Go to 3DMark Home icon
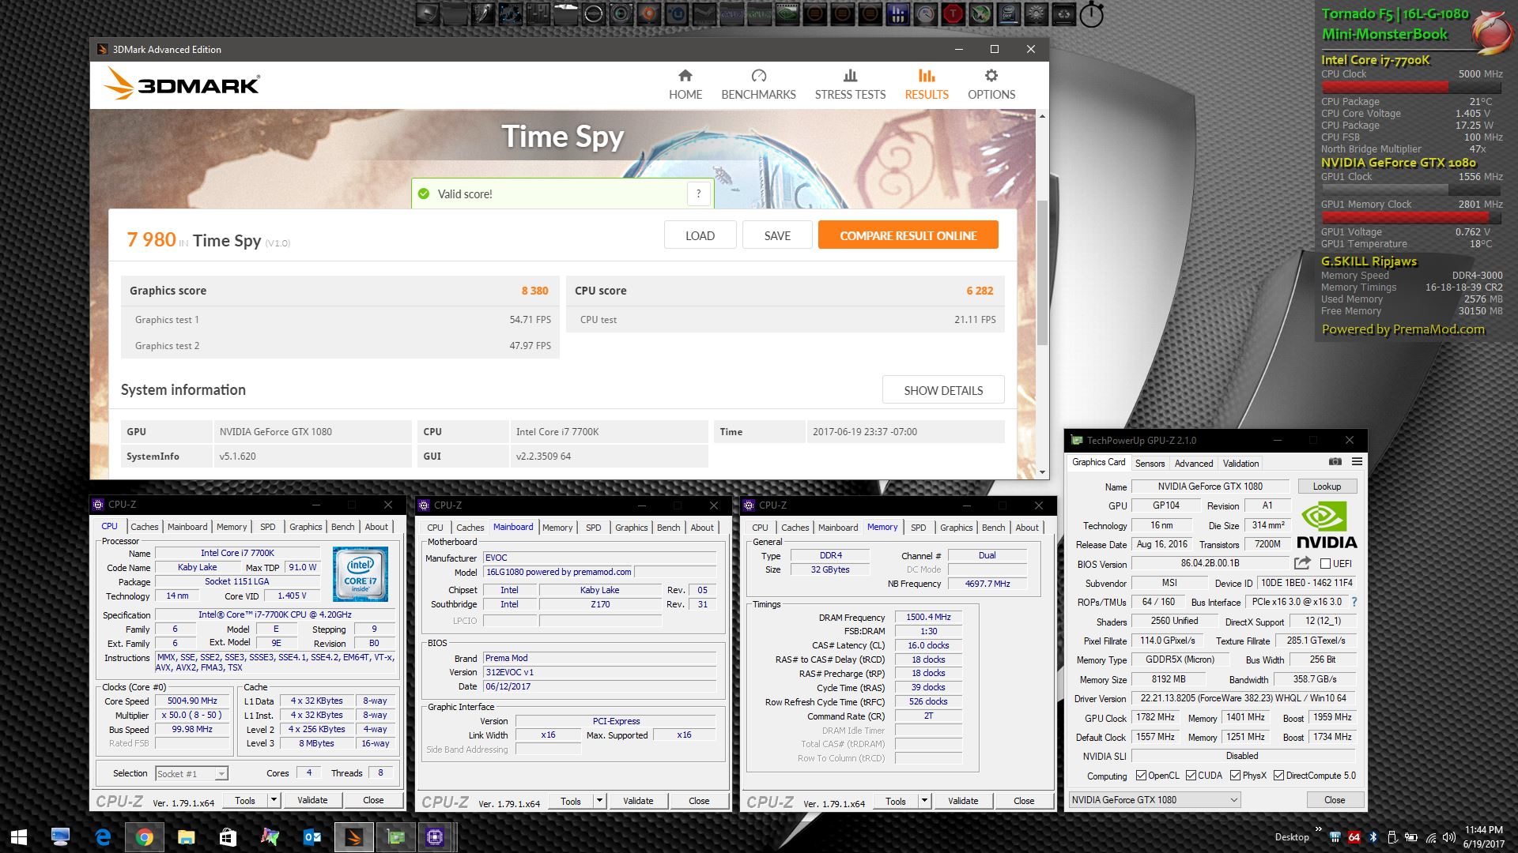1518x853 pixels. 685,76
